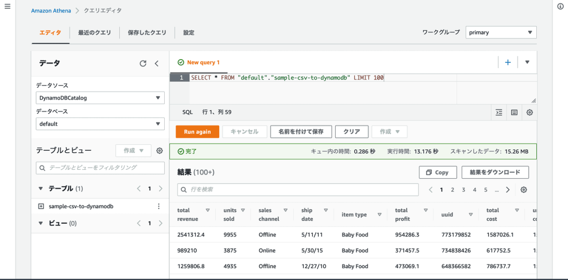
Task: Go to results page 2
Action: 453,190
